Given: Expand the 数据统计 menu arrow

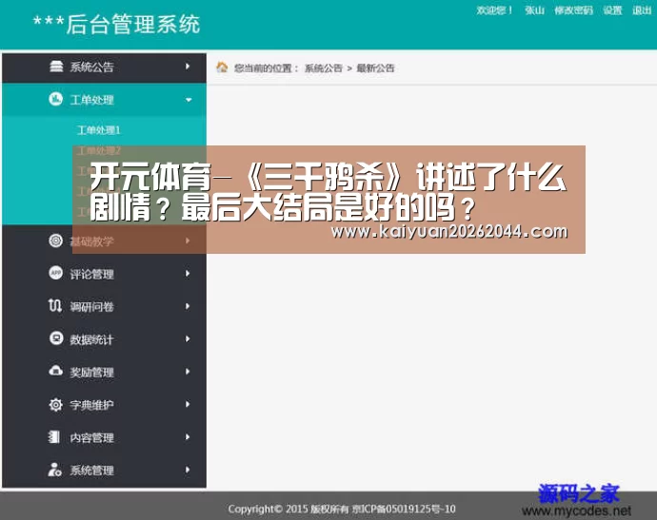Looking at the screenshot, I should 188,338.
